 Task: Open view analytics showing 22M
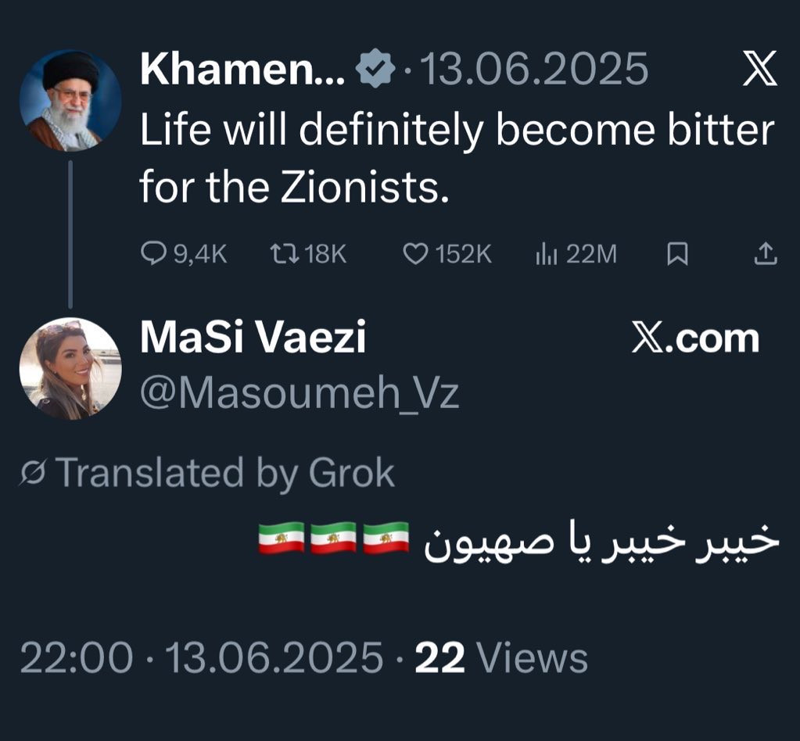(546, 253)
